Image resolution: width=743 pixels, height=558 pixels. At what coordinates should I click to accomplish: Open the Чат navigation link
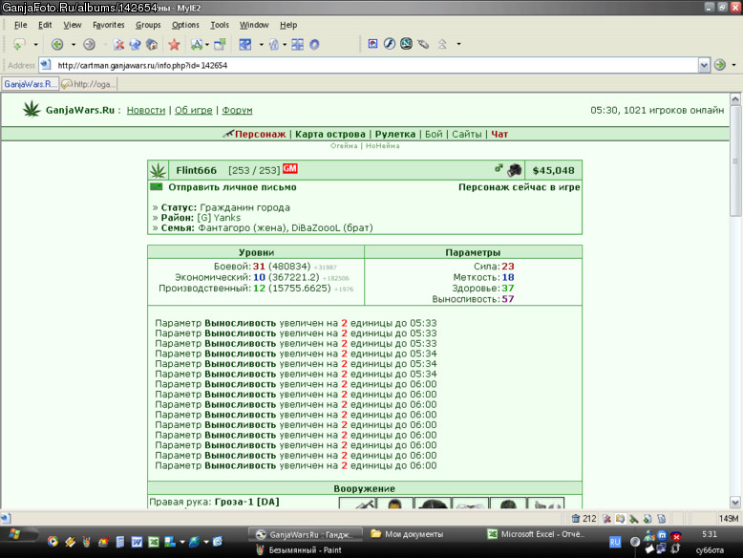tap(499, 134)
